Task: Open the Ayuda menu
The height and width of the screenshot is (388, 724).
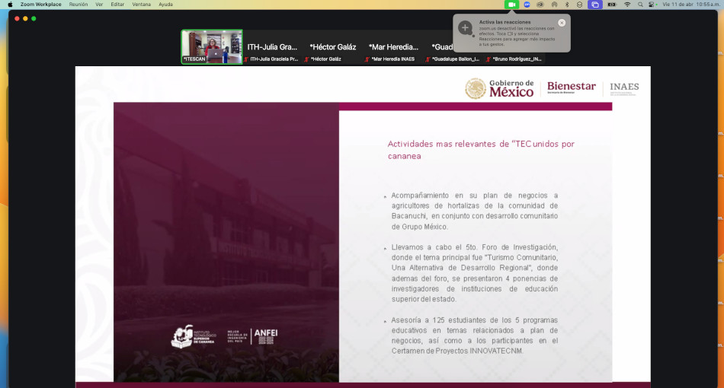Action: point(165,4)
